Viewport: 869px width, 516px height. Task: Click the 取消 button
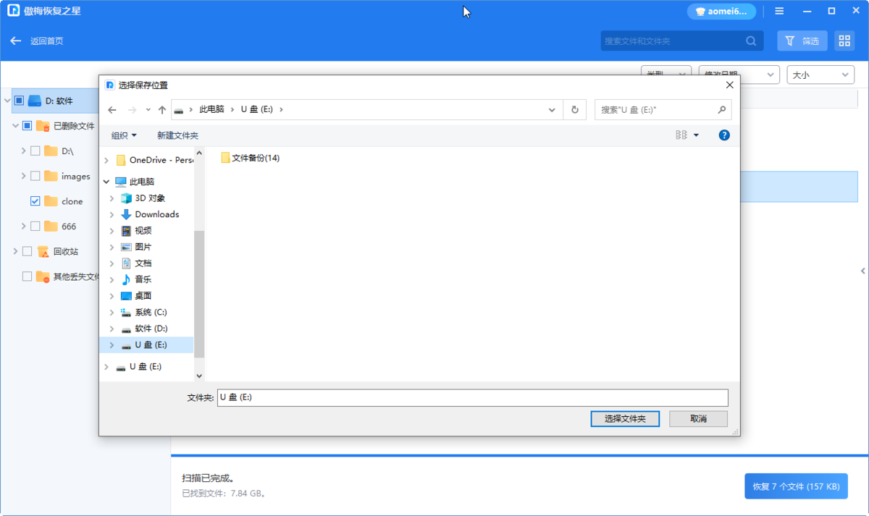tap(698, 418)
